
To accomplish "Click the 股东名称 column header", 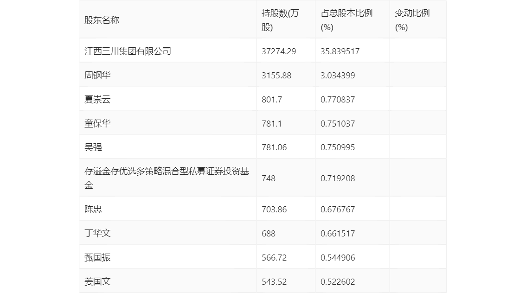I will coord(102,20).
